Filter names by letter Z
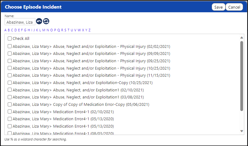The width and height of the screenshot is (248, 146). 89,30
